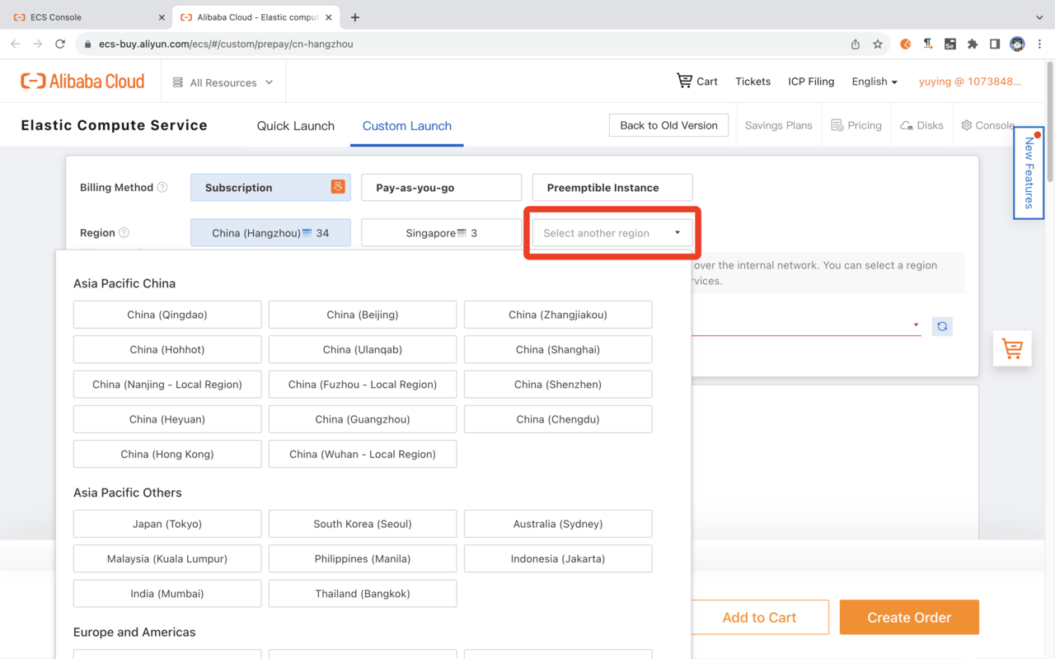Image resolution: width=1055 pixels, height=659 pixels.
Task: Open the All Resources dropdown
Action: coord(223,82)
